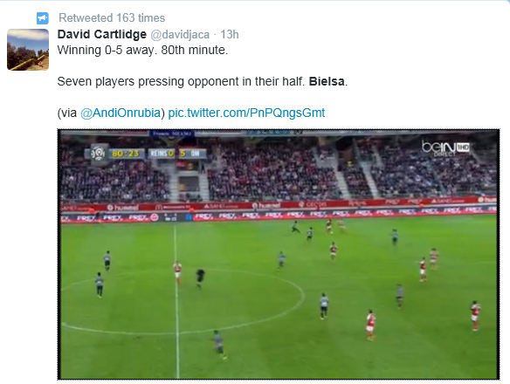Open David Cartlidge's profile avatar
The image size is (510, 384).
pos(28,50)
